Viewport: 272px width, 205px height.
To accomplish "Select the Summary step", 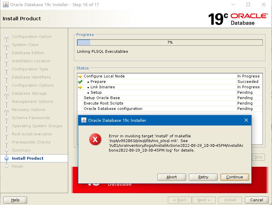I will click(21, 150).
